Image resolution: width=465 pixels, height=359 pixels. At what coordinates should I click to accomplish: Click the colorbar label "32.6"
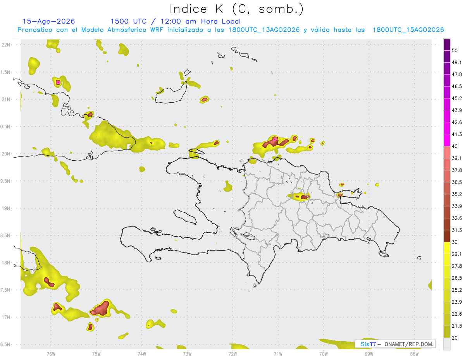[x=457, y=218]
